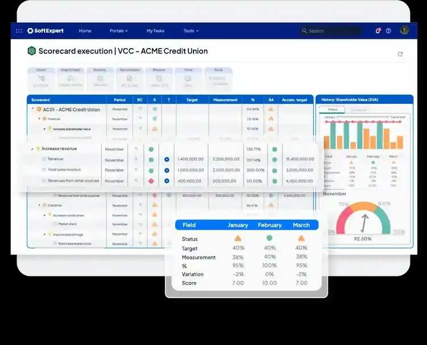The height and width of the screenshot is (345, 427).
Task: Click the SoftExpert apps grid icon
Action: point(19,31)
